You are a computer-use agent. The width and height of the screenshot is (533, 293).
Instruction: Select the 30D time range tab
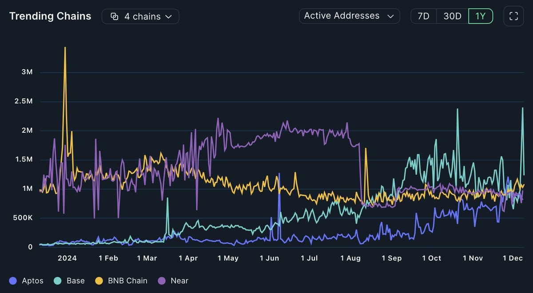(x=452, y=16)
